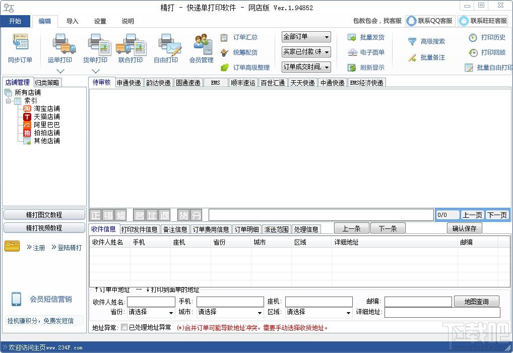Select 拍拍店铺 in store tree
Screen dimensions: 513x353
(41, 133)
